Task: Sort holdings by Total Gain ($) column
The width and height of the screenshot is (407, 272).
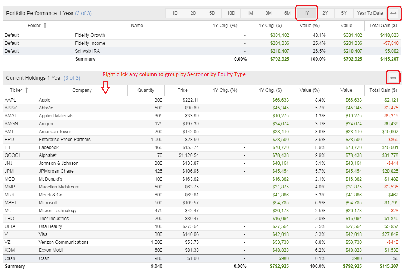Action: pyautogui.click(x=383, y=90)
